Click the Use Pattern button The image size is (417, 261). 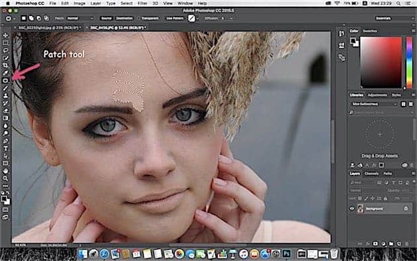pos(175,19)
